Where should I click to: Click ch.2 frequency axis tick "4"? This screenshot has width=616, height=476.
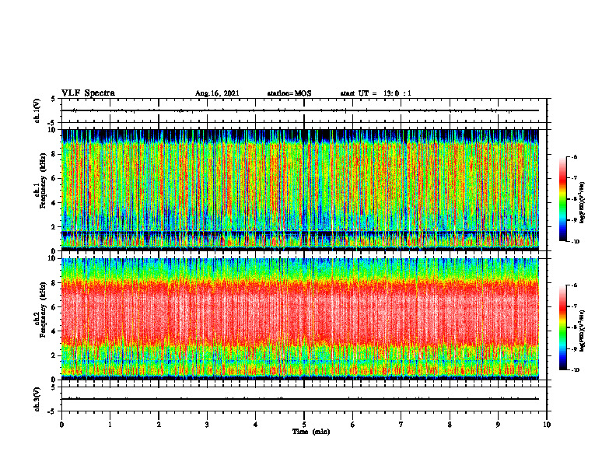tap(54, 331)
